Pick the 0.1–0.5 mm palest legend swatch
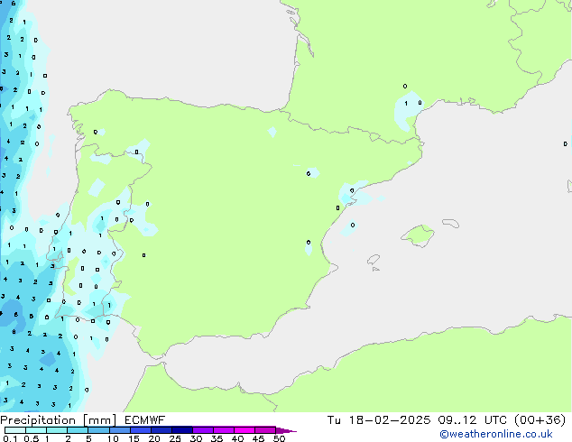This screenshot has height=442, width=572. click(x=15, y=430)
